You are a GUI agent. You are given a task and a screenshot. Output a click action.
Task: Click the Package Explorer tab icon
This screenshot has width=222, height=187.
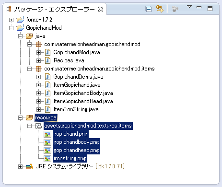click(9, 9)
